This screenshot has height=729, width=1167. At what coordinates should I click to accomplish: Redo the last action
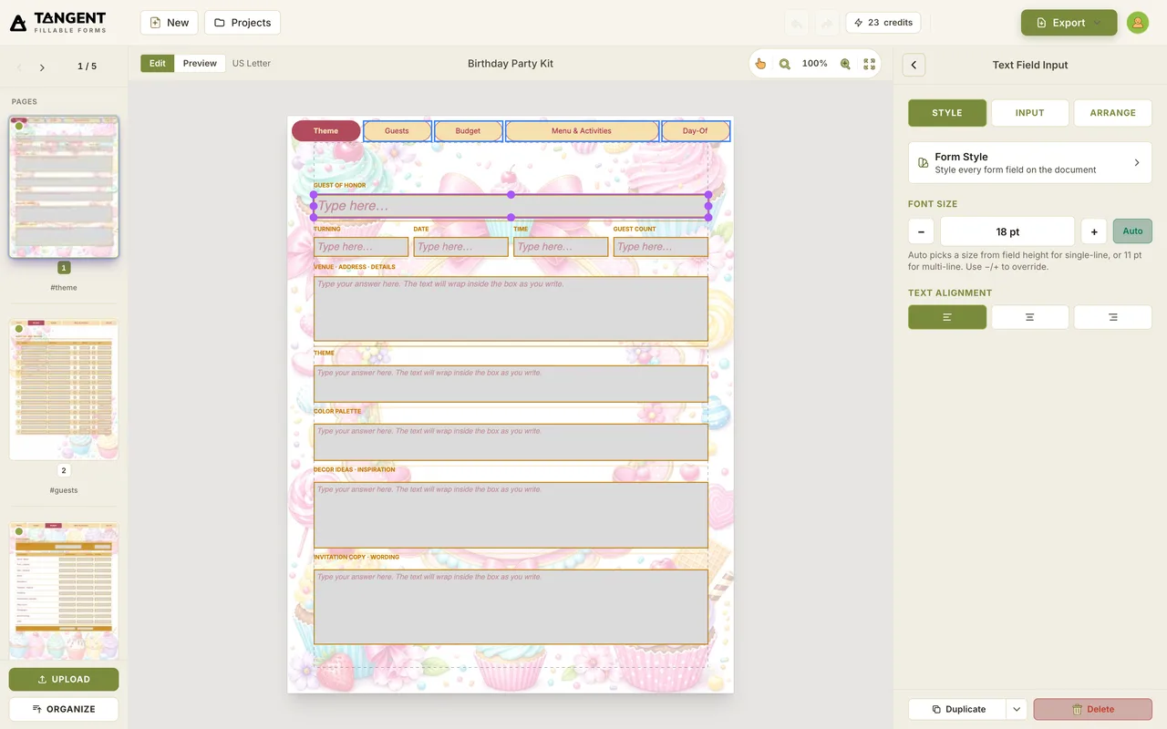[827, 23]
